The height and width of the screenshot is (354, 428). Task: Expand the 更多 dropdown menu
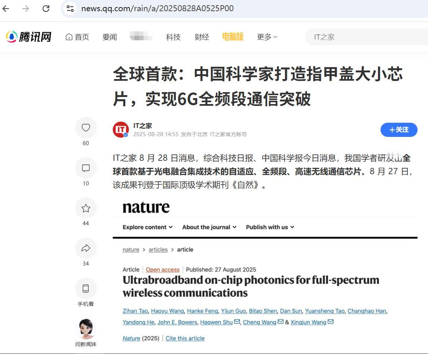267,37
